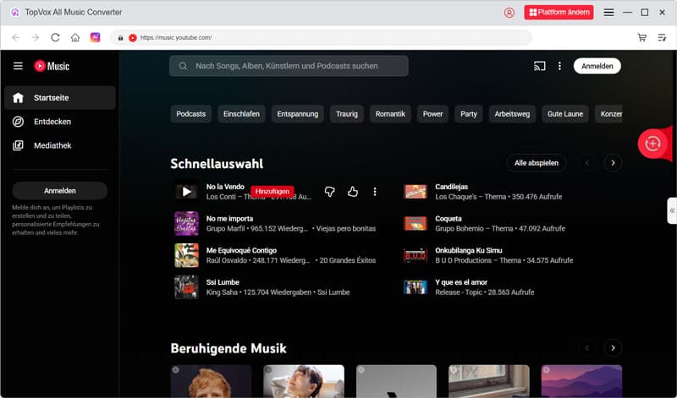Open YouTube Music settings three-dot menu

coord(559,66)
